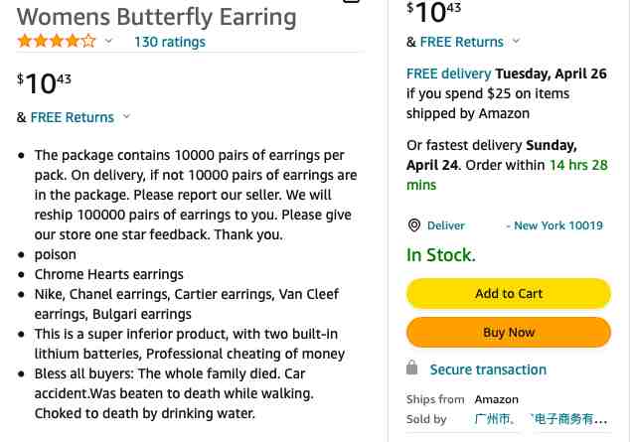Open the FREE delivery details link
Image resolution: width=630 pixels, height=442 pixels.
[x=448, y=74]
